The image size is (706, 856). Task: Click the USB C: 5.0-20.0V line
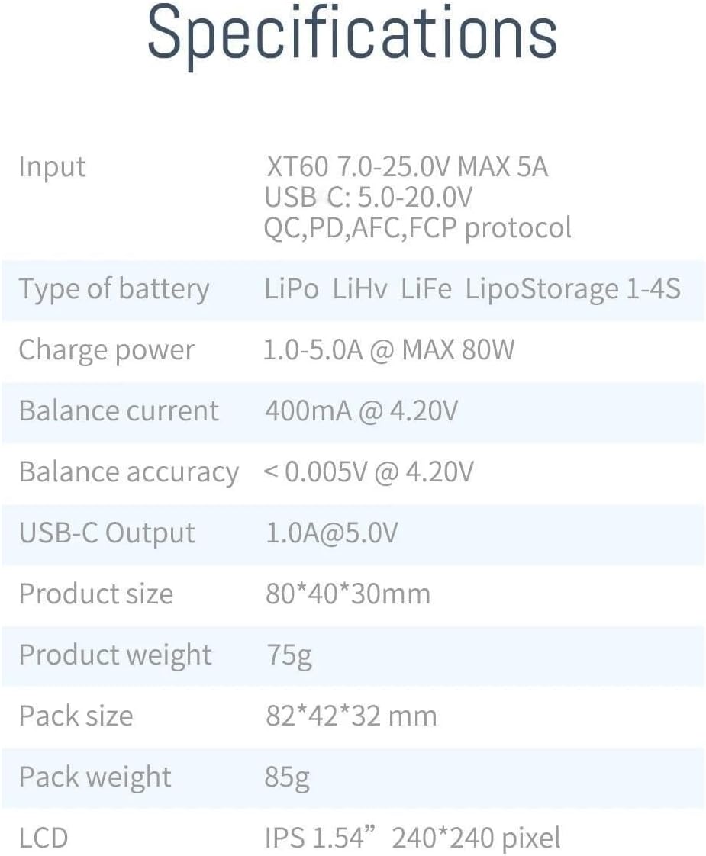coord(369,198)
